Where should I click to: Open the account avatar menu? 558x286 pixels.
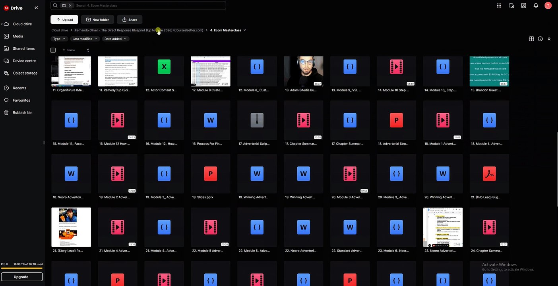[548, 6]
